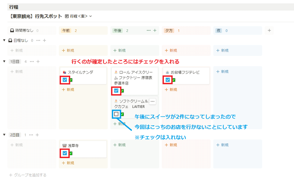Open options dots for the 2日目 group

[31, 135]
